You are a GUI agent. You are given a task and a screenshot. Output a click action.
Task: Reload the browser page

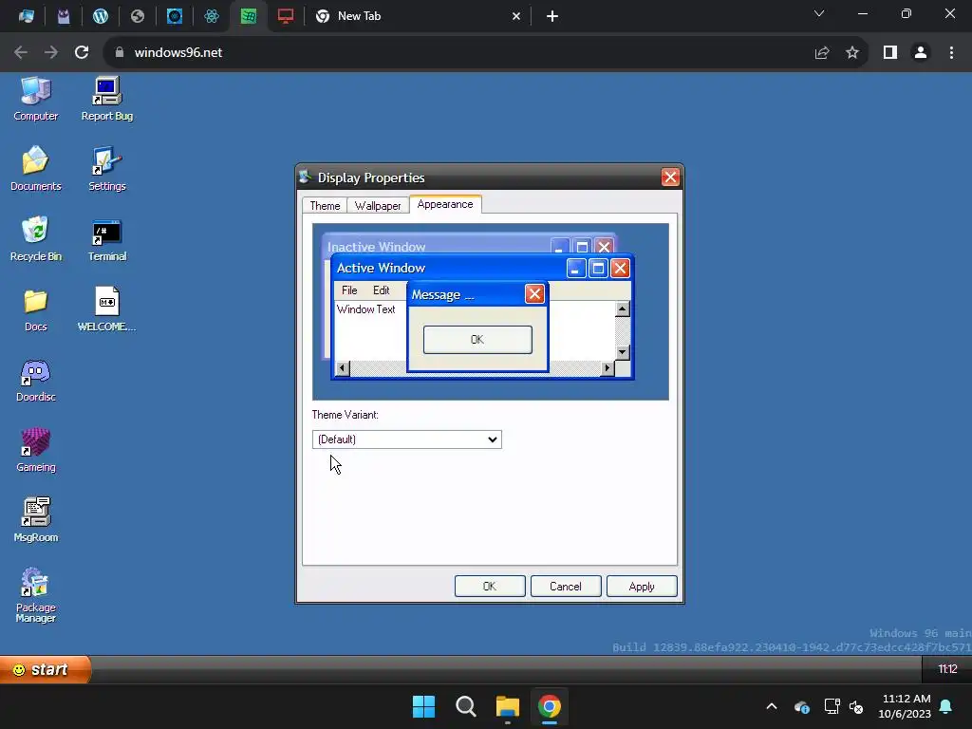[x=82, y=53]
